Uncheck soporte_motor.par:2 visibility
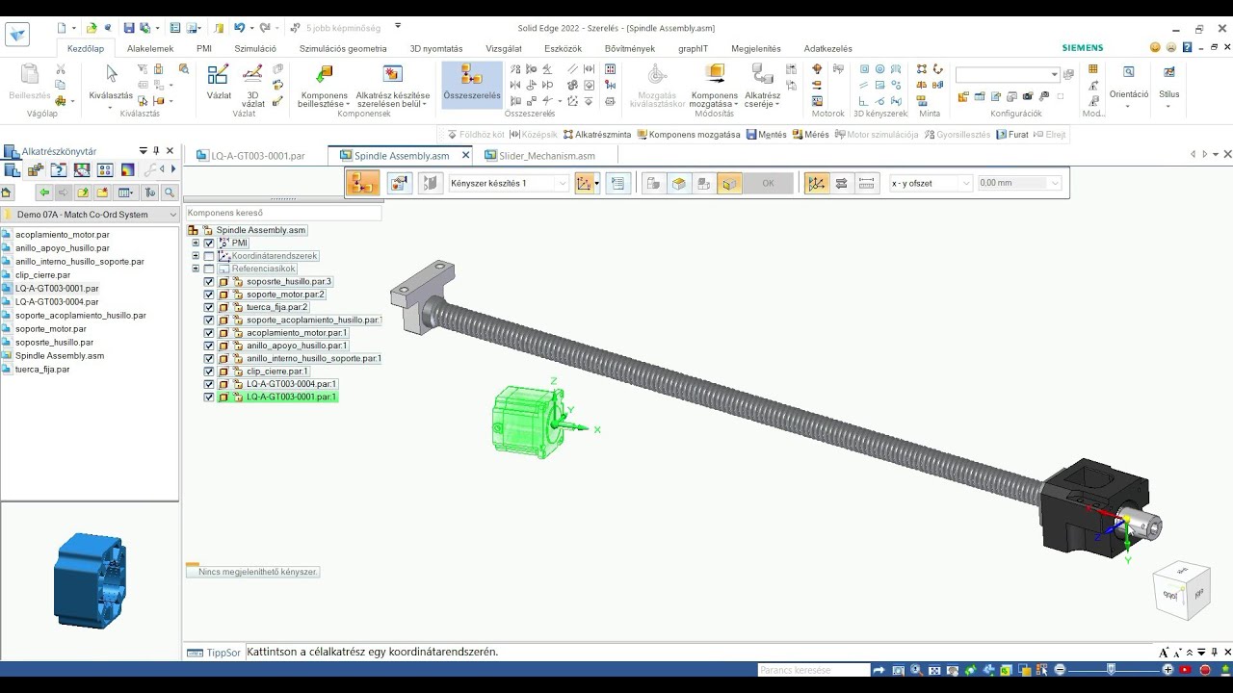 tap(209, 295)
